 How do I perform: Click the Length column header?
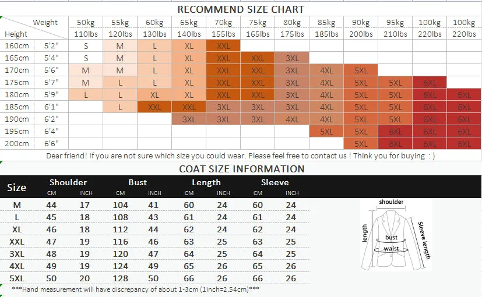[206, 182]
